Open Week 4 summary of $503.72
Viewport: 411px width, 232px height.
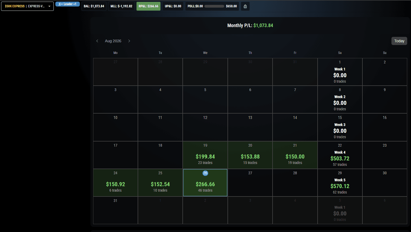pyautogui.click(x=340, y=155)
